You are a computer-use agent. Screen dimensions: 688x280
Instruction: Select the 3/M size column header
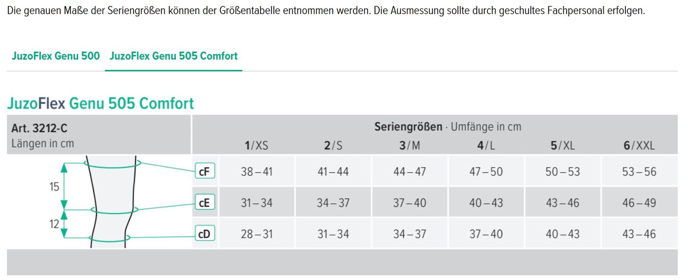coord(410,145)
